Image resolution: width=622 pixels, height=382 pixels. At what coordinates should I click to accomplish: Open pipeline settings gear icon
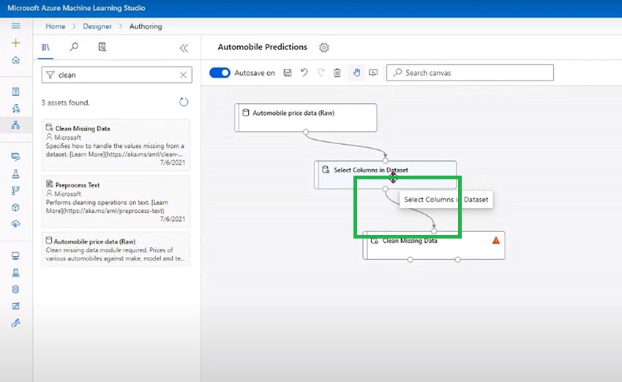[324, 48]
